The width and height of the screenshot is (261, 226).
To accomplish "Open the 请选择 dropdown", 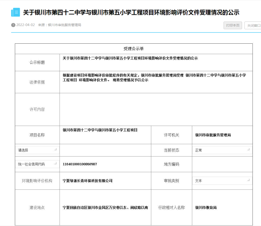I will tap(37, 150).
